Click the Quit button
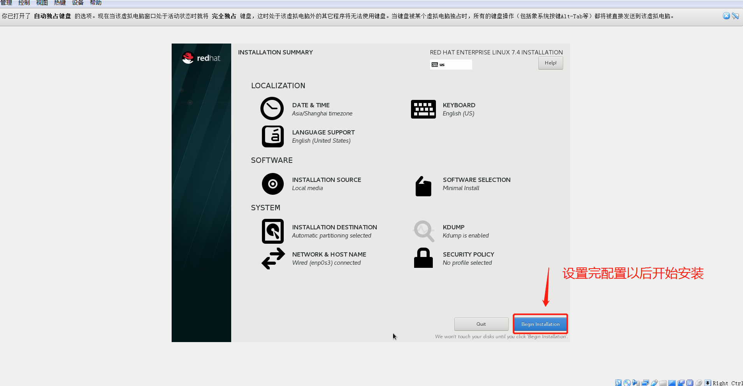The height and width of the screenshot is (386, 743). 481,324
